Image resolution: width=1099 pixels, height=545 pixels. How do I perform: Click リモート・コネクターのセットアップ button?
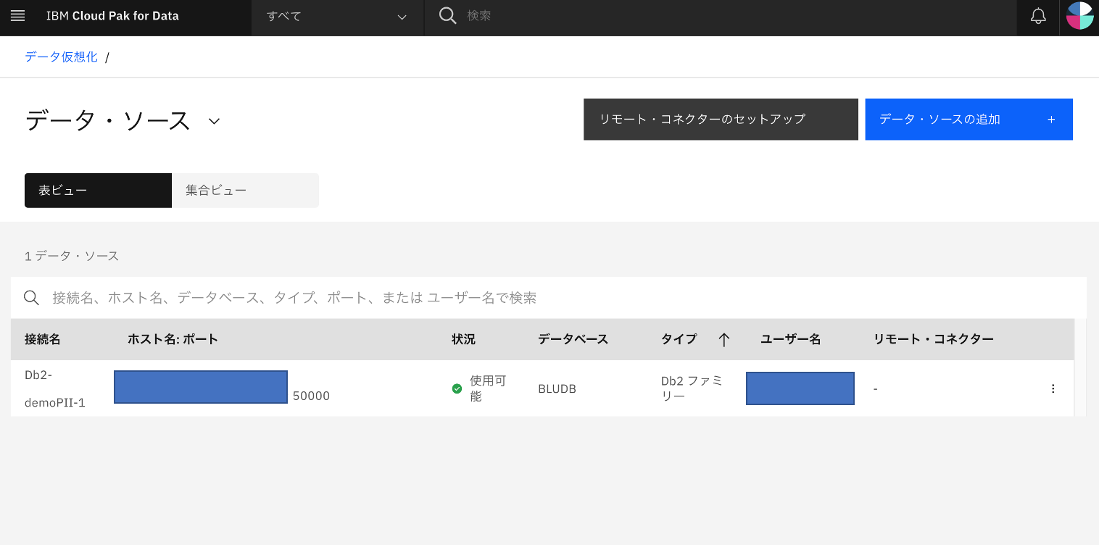click(x=720, y=119)
